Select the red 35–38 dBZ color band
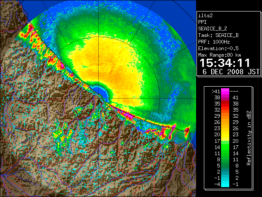The width and height of the screenshot is (262, 197). coord(225,104)
